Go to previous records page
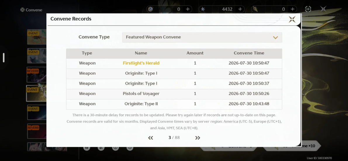 click(x=150, y=138)
